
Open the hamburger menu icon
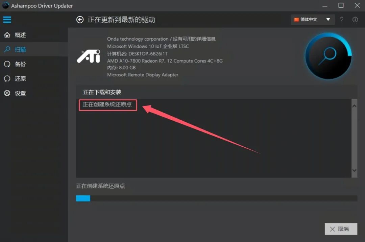click(7, 20)
